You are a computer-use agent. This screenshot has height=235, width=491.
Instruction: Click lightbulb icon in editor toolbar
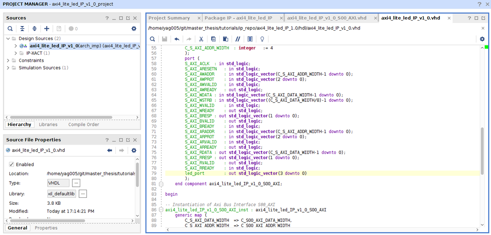[x=262, y=39]
